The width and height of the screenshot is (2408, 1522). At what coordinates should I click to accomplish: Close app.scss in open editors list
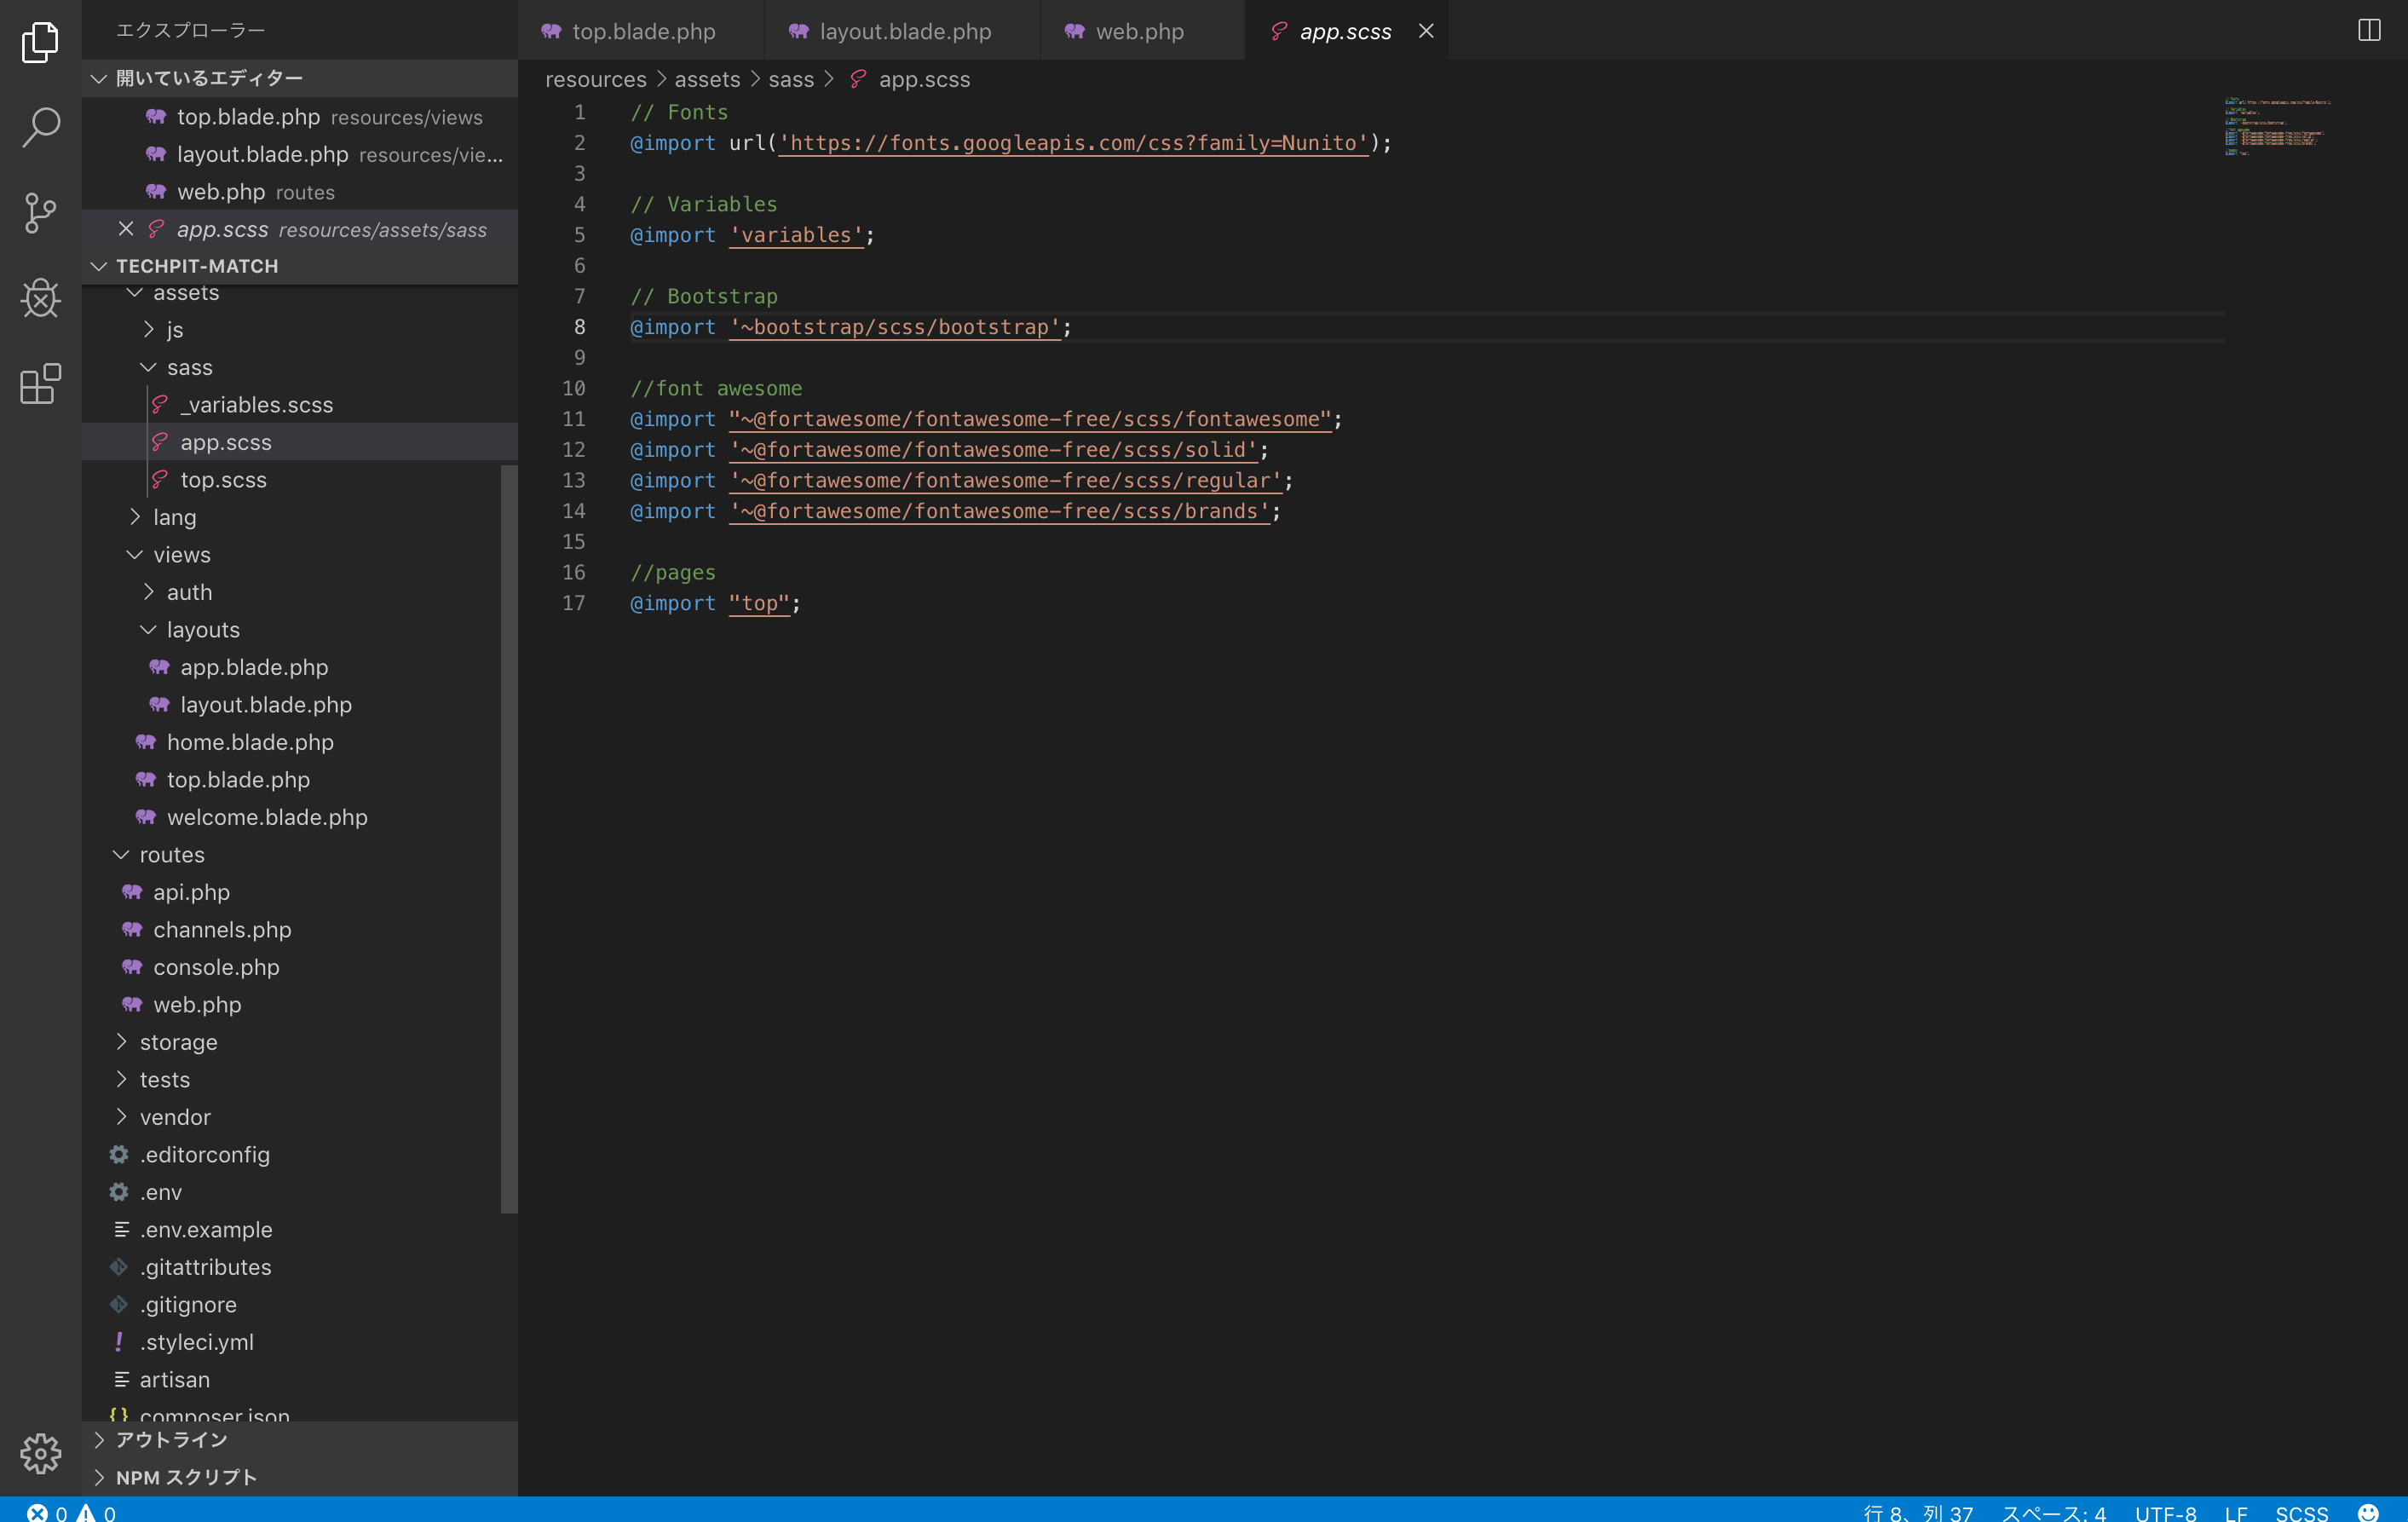coord(126,229)
